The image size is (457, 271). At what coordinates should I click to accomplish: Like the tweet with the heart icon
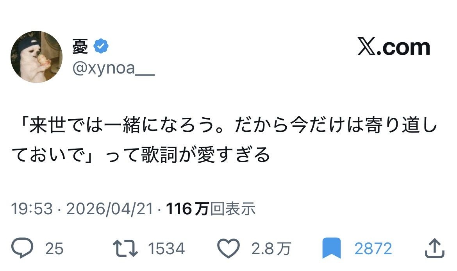click(228, 248)
